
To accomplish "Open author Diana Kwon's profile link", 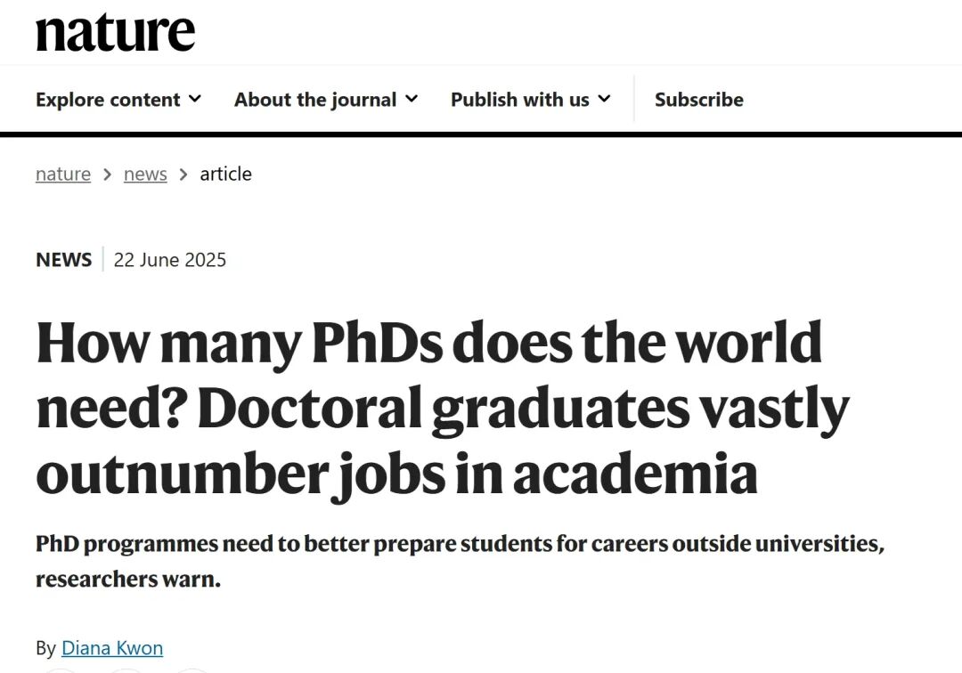I will [112, 648].
